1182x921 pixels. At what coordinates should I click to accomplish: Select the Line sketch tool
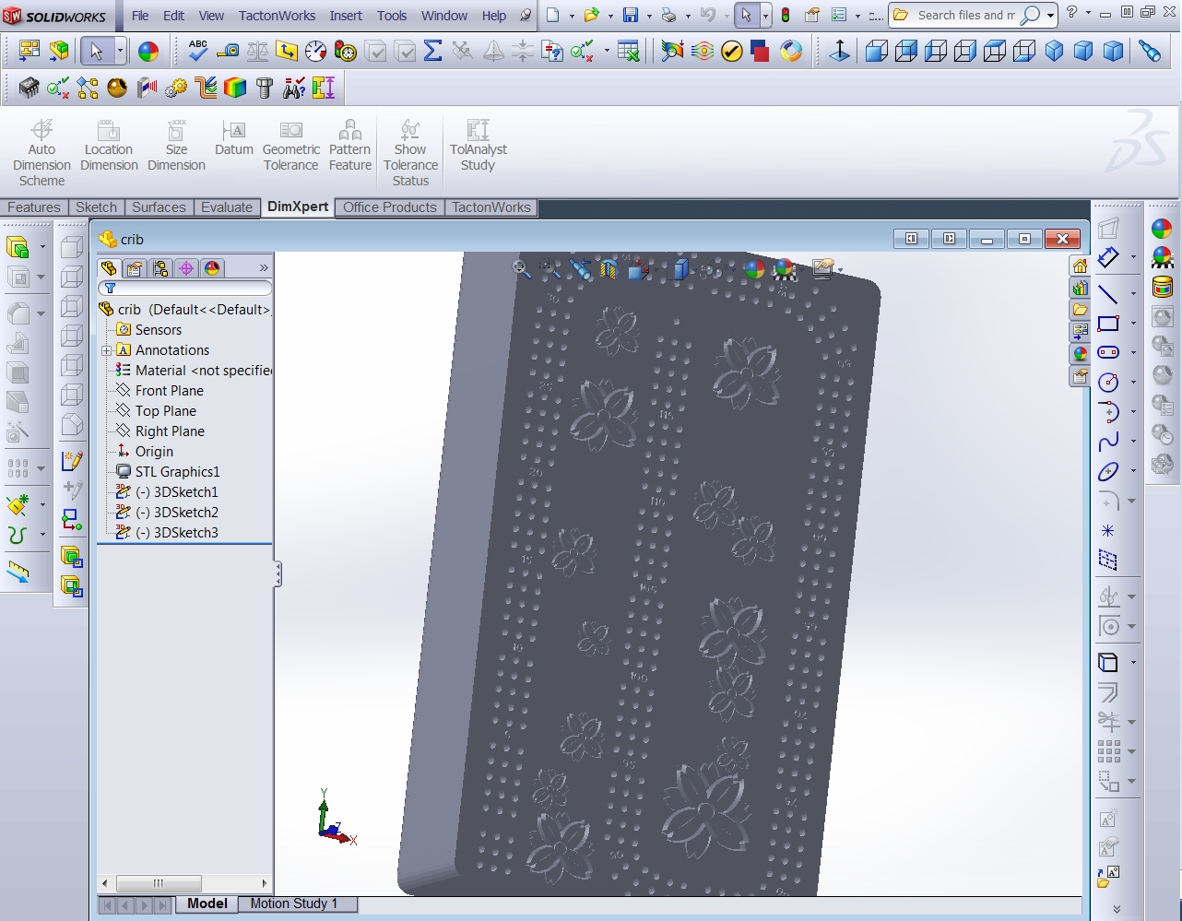(1110, 291)
